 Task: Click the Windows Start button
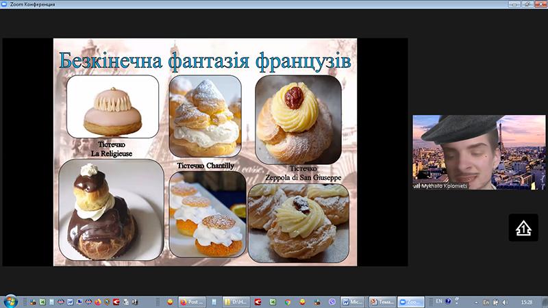tap(10, 301)
